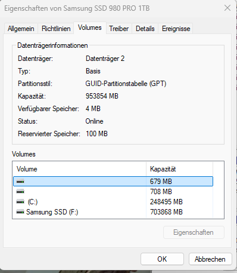Select the Samsung SSD (F:) volume row
Screen dimensions: 237x273
[x=113, y=212]
